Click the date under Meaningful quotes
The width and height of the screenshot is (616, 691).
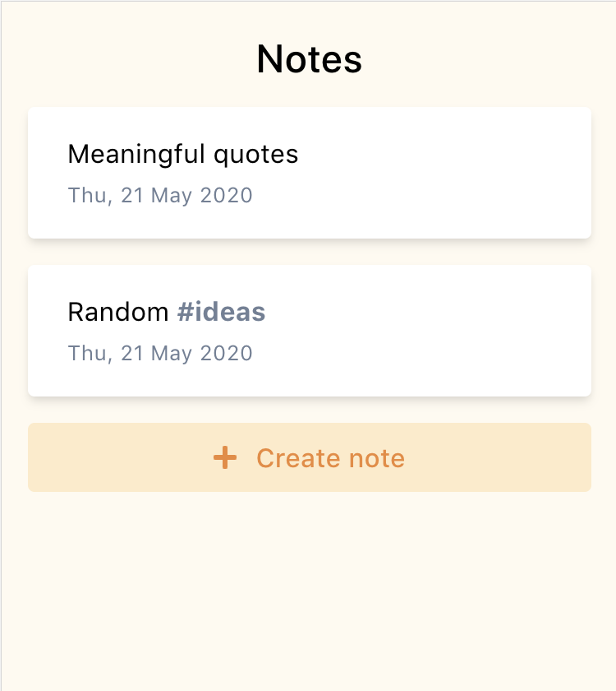pos(160,196)
